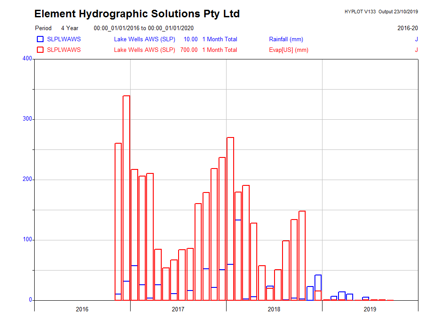430x322 pixels.
Task: Select the red SLPLWAWS series label
Action: point(64,50)
